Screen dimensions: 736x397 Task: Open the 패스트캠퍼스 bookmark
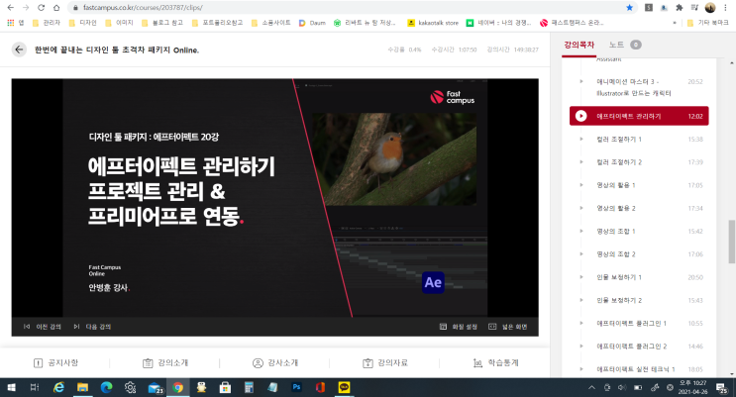tap(572, 23)
